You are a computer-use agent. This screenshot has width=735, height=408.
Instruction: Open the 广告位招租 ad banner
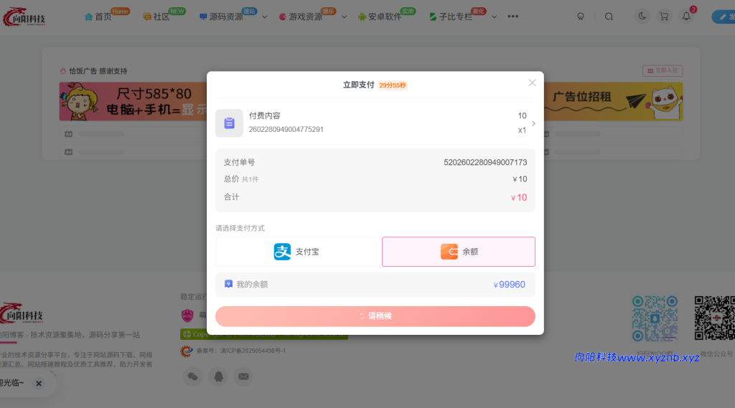(613, 102)
